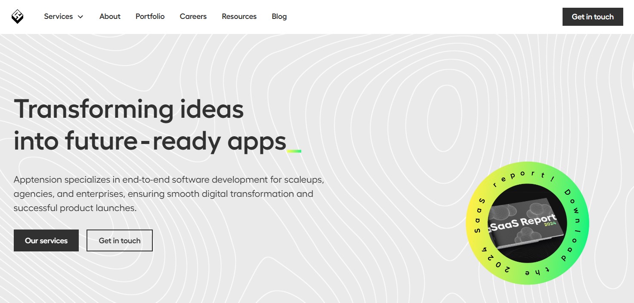Go to the About page

coord(110,17)
